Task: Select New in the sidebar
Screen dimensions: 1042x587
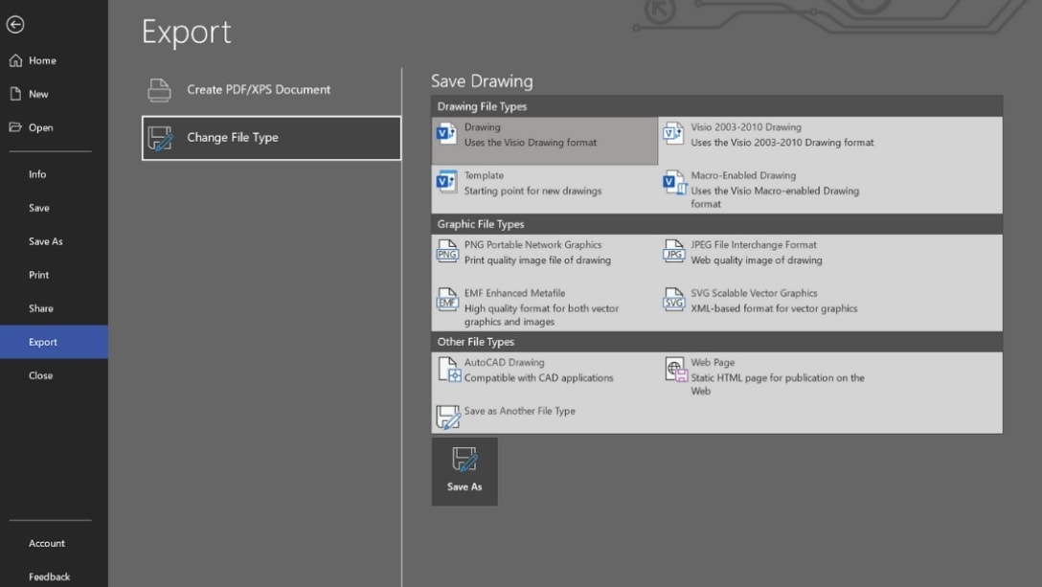Action: point(54,94)
